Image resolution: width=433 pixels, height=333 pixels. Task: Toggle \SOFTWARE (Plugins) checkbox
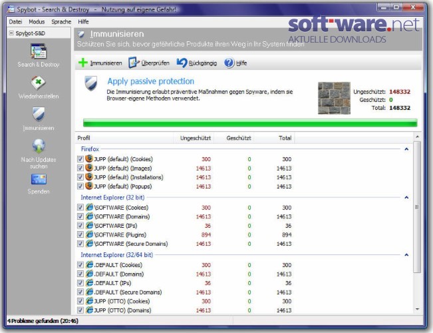pos(80,234)
